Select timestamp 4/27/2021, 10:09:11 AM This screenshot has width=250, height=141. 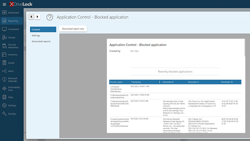(140, 87)
